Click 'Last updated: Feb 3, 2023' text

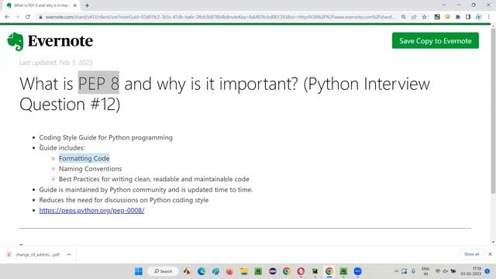pos(56,63)
